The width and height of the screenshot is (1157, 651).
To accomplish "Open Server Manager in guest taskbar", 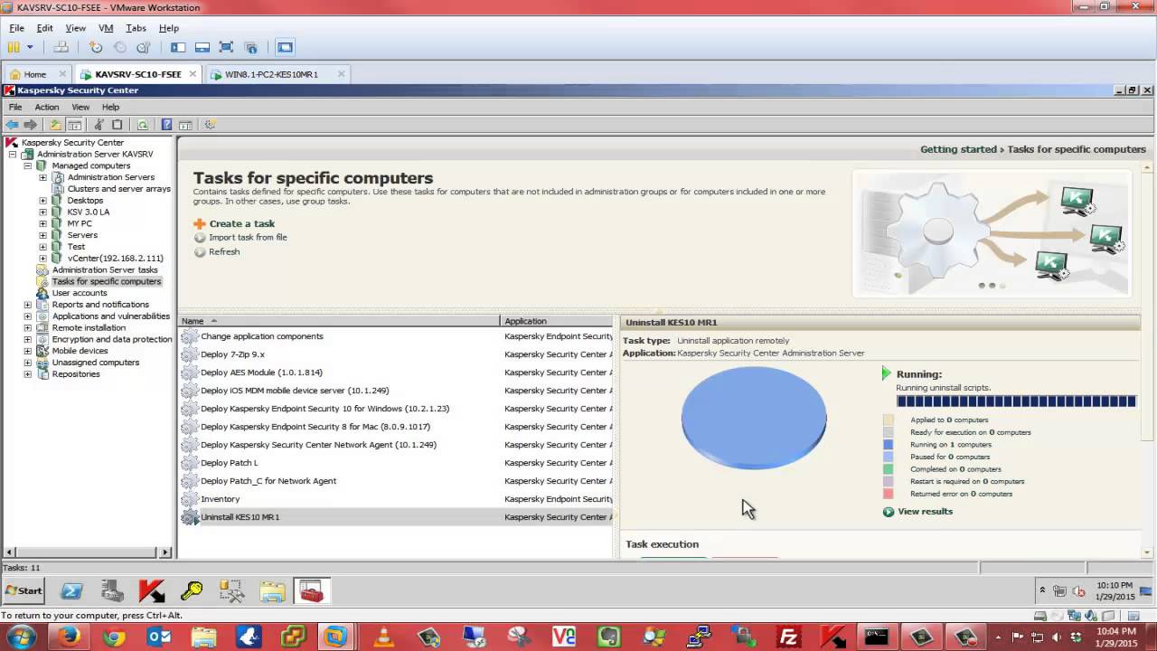I will click(x=111, y=591).
